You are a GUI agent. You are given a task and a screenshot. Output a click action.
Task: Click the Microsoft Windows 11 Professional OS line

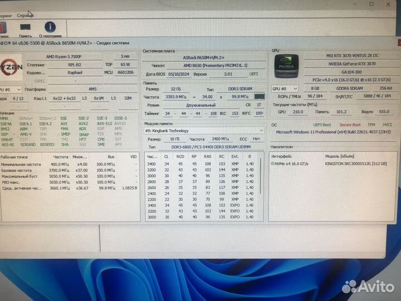(333, 132)
